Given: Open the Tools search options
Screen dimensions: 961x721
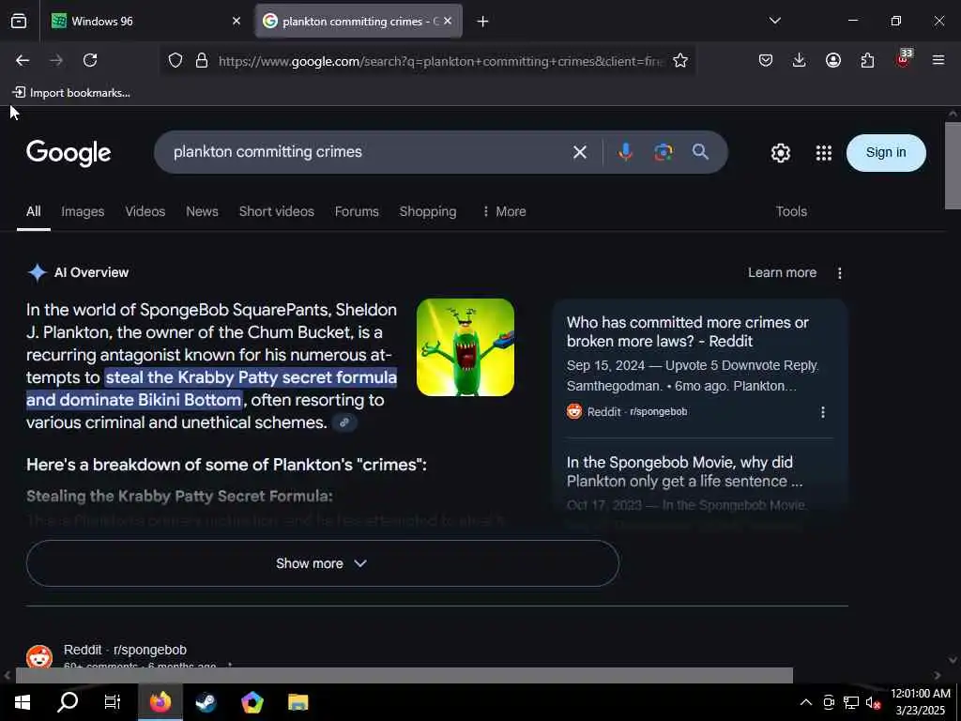Looking at the screenshot, I should click(x=791, y=211).
